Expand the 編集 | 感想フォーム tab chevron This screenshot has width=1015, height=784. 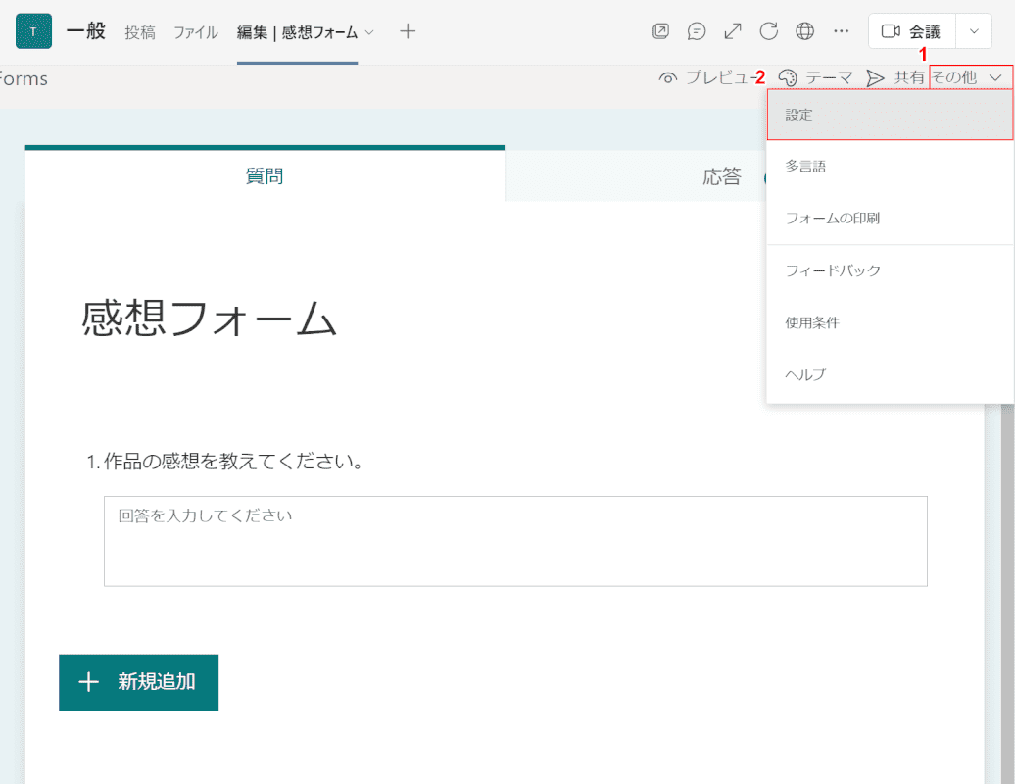pos(369,32)
